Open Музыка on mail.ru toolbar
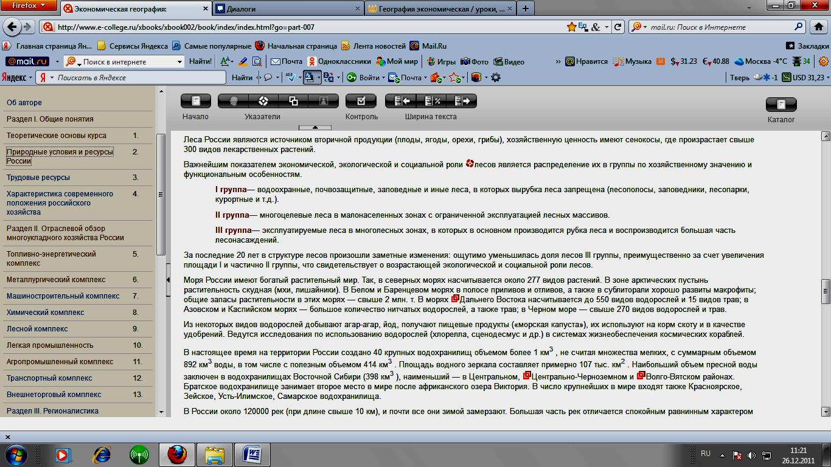The height and width of the screenshot is (467, 831). click(633, 61)
